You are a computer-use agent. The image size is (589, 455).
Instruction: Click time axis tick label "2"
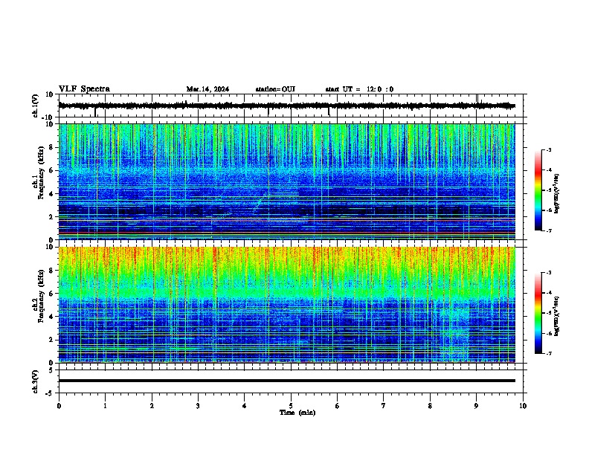point(152,406)
